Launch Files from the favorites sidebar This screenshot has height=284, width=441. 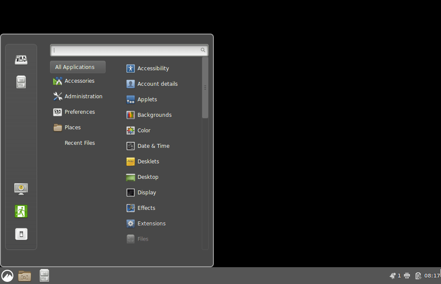coord(21,82)
